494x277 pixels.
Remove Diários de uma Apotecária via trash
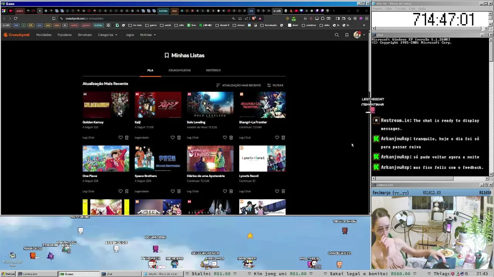click(x=231, y=191)
